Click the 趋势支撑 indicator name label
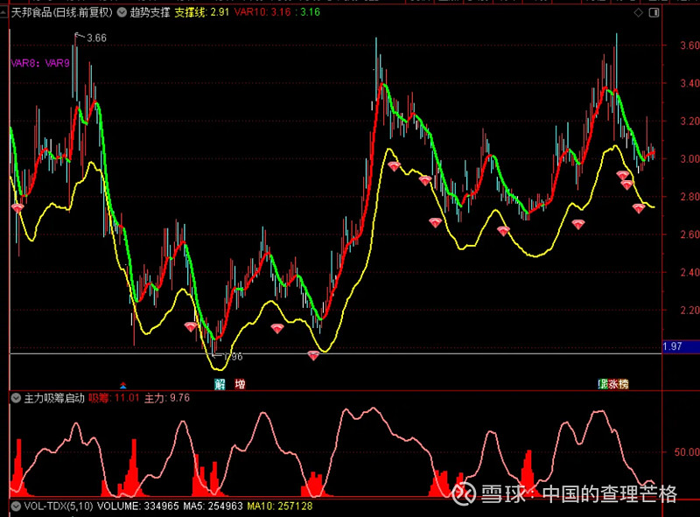This screenshot has height=517, width=700. pos(150,13)
